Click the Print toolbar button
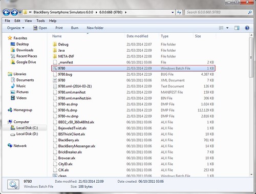 coord(59,28)
